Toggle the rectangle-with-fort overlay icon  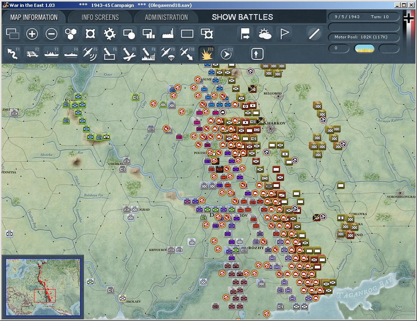click(206, 34)
